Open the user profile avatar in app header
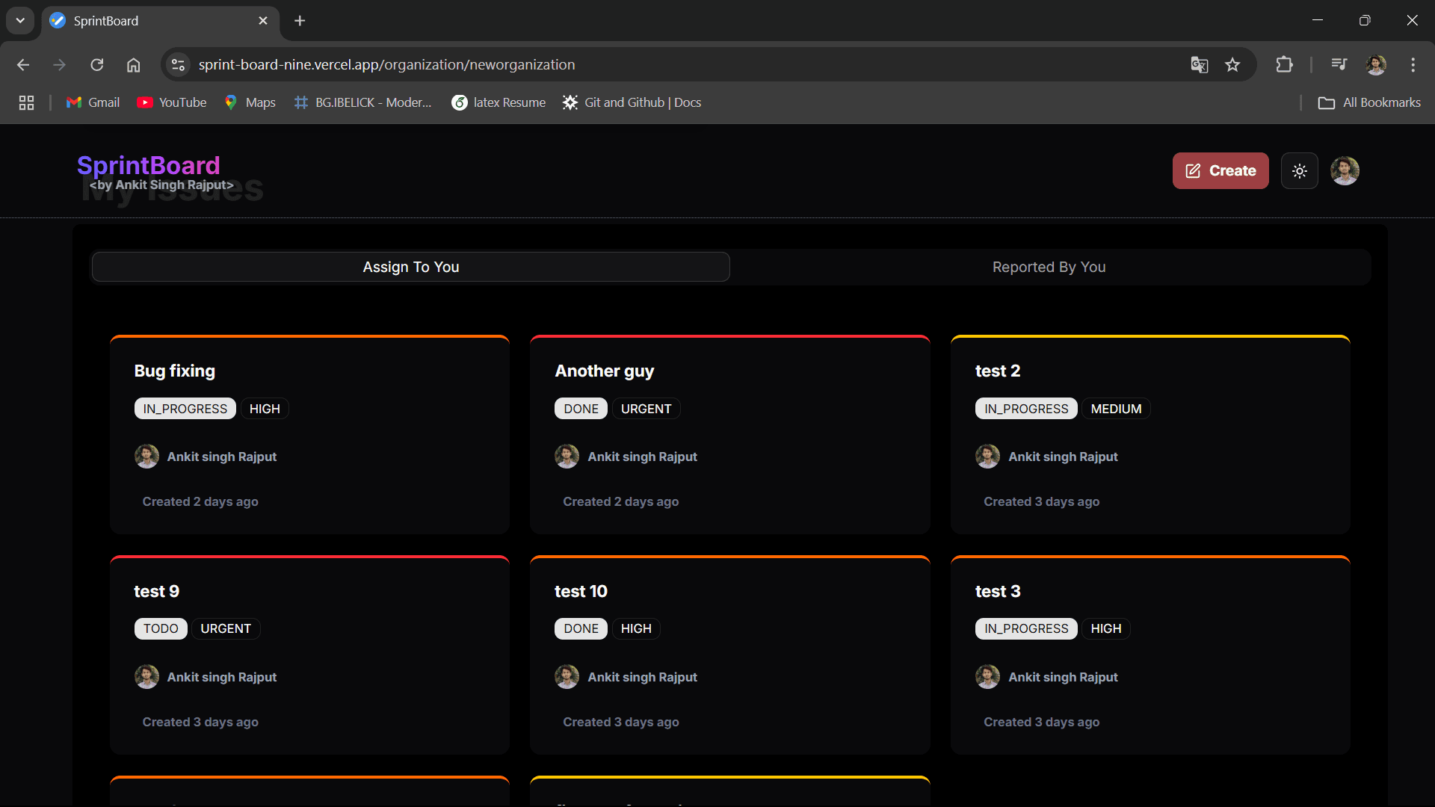Screen dimensions: 1435x807 pyautogui.click(x=1345, y=170)
